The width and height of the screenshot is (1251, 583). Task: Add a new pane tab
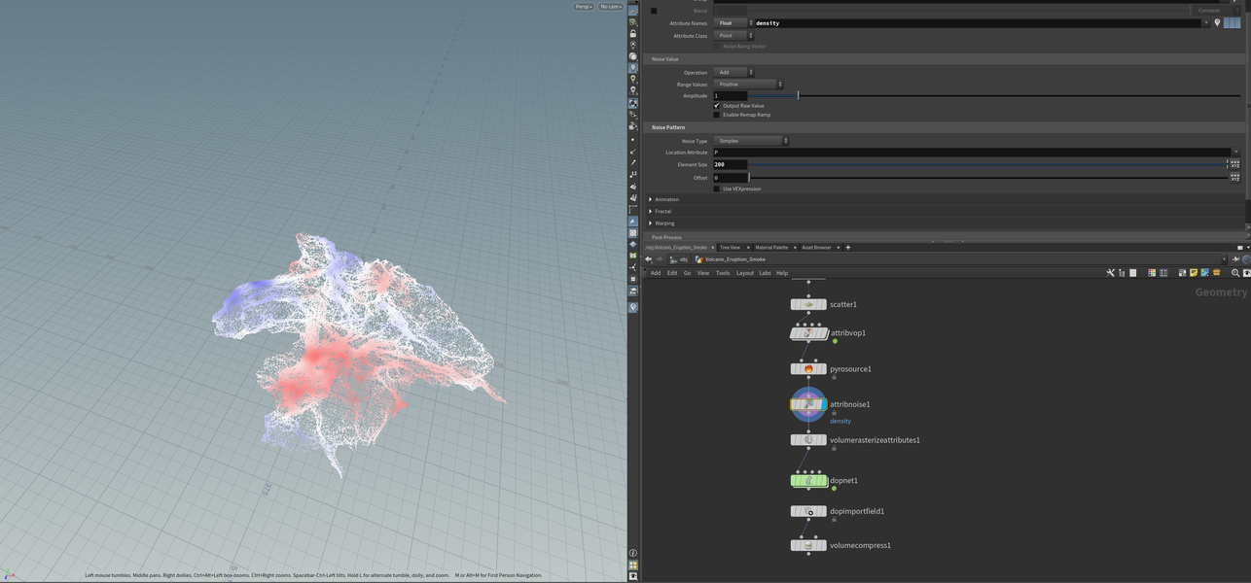[x=847, y=248]
